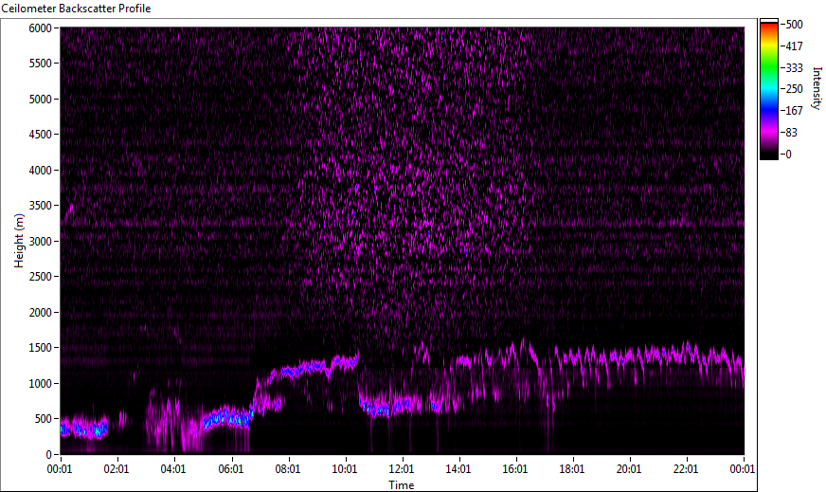Click the Intensity legend title

[x=817, y=88]
